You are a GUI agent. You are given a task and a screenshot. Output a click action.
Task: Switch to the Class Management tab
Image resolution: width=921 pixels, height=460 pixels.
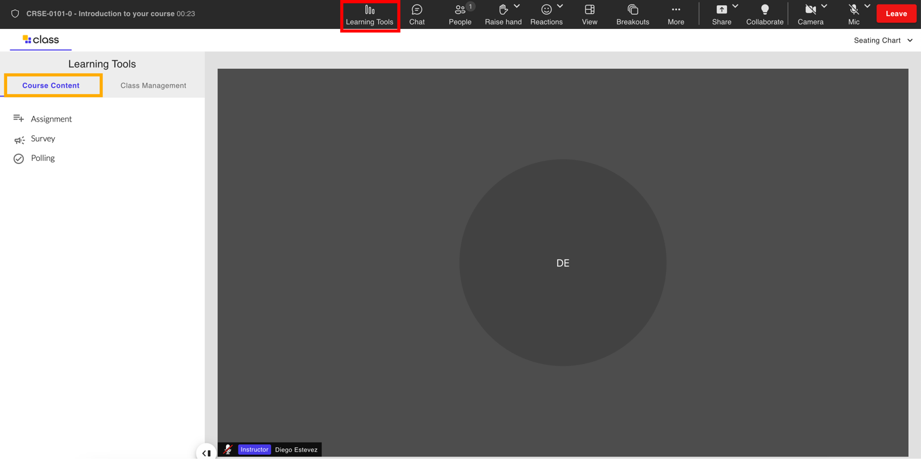pos(153,86)
